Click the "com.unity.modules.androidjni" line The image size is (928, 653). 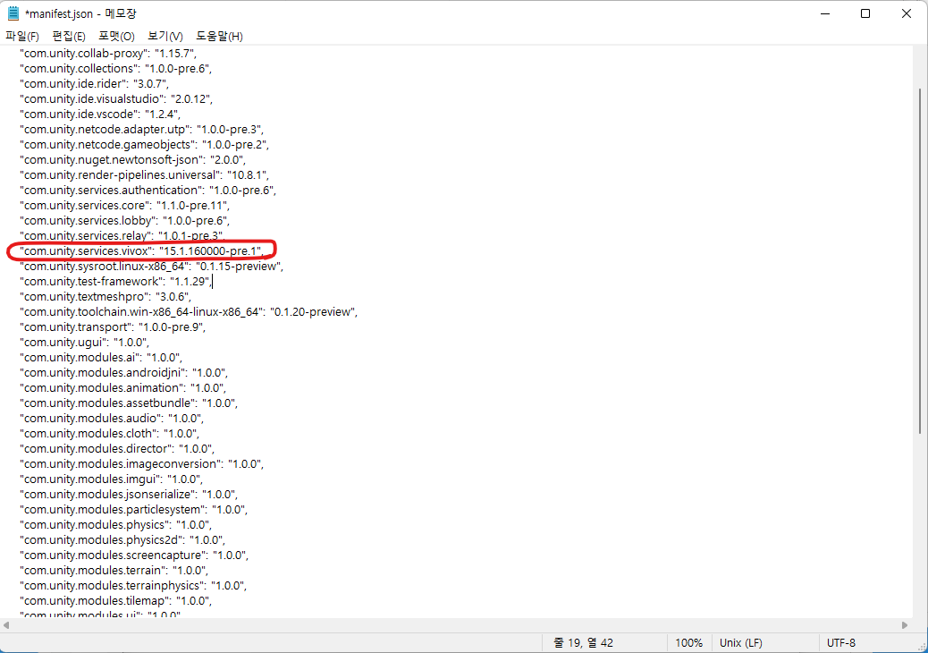click(123, 373)
